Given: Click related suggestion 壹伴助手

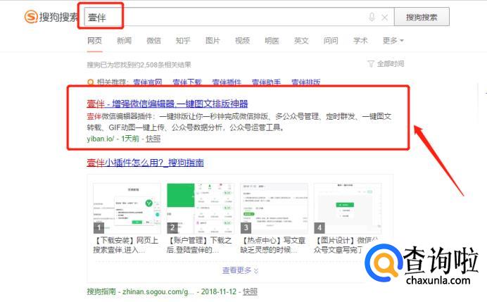Looking at the screenshot, I should click(266, 82).
